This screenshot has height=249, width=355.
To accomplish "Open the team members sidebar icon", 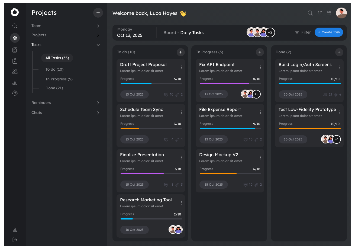I will point(15,71).
